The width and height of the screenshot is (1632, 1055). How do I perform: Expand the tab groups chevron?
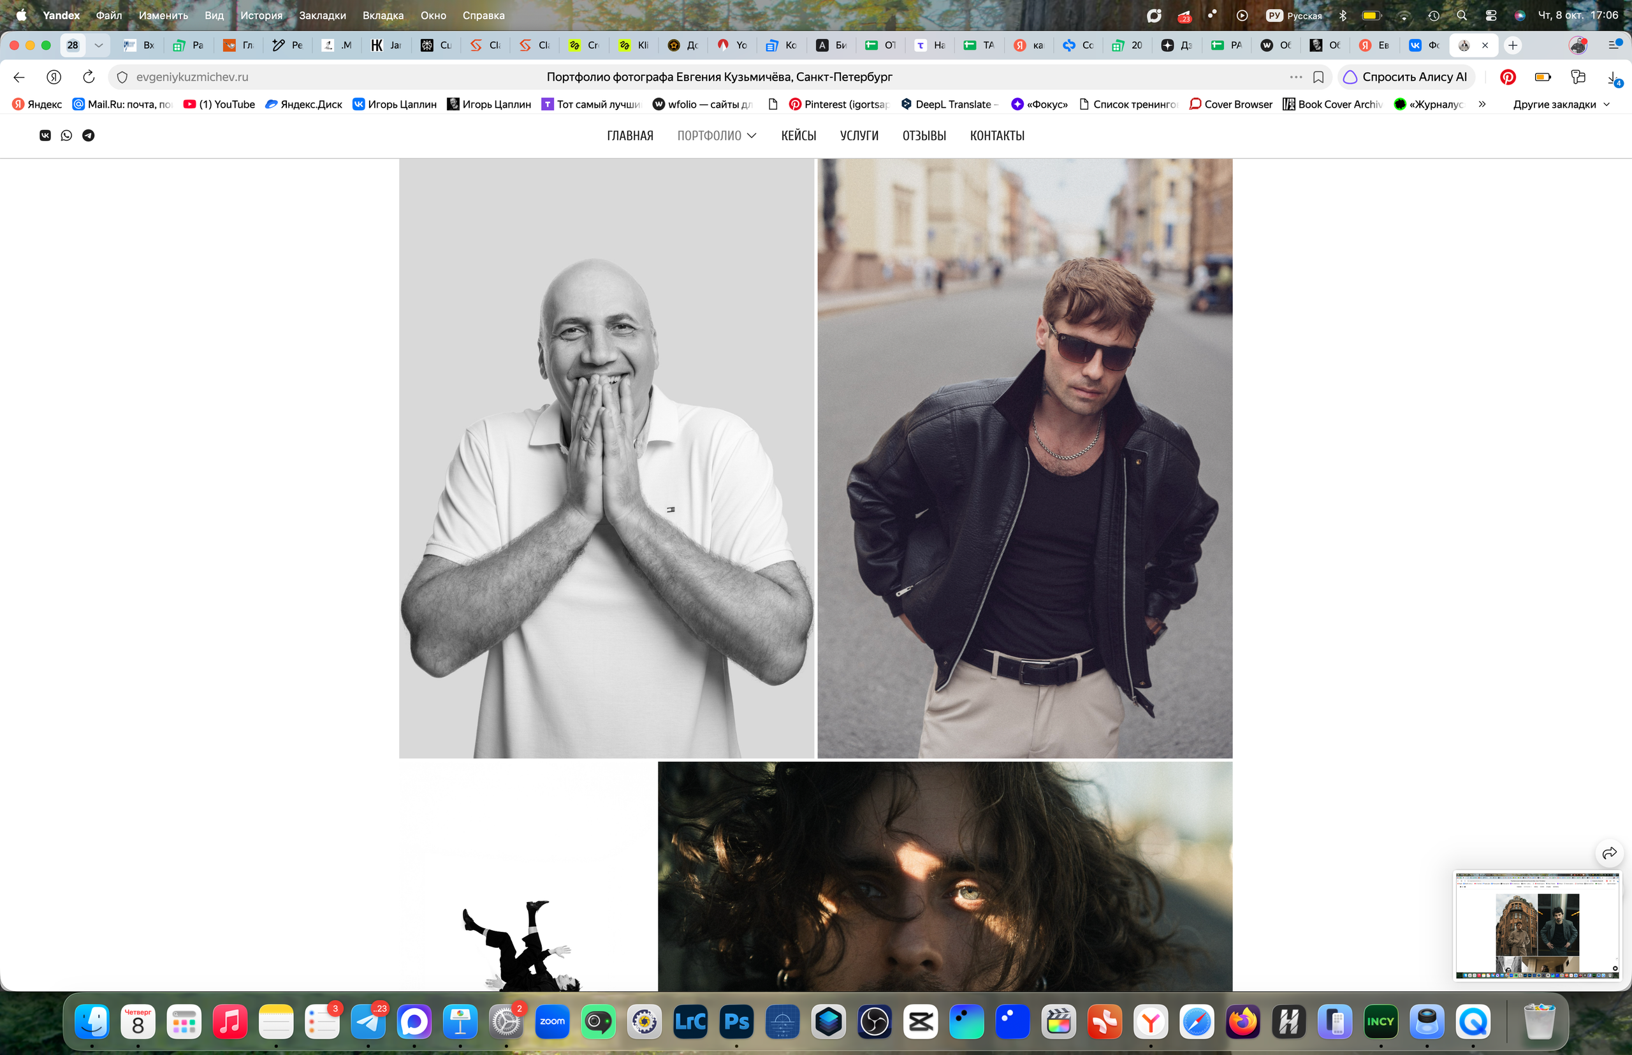pos(99,45)
